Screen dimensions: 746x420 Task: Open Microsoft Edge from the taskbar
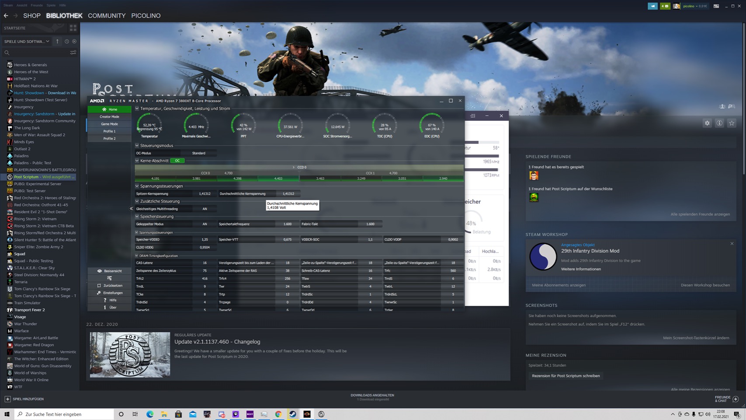[150, 414]
